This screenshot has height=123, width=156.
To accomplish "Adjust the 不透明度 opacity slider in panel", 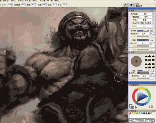I will coord(143,31).
